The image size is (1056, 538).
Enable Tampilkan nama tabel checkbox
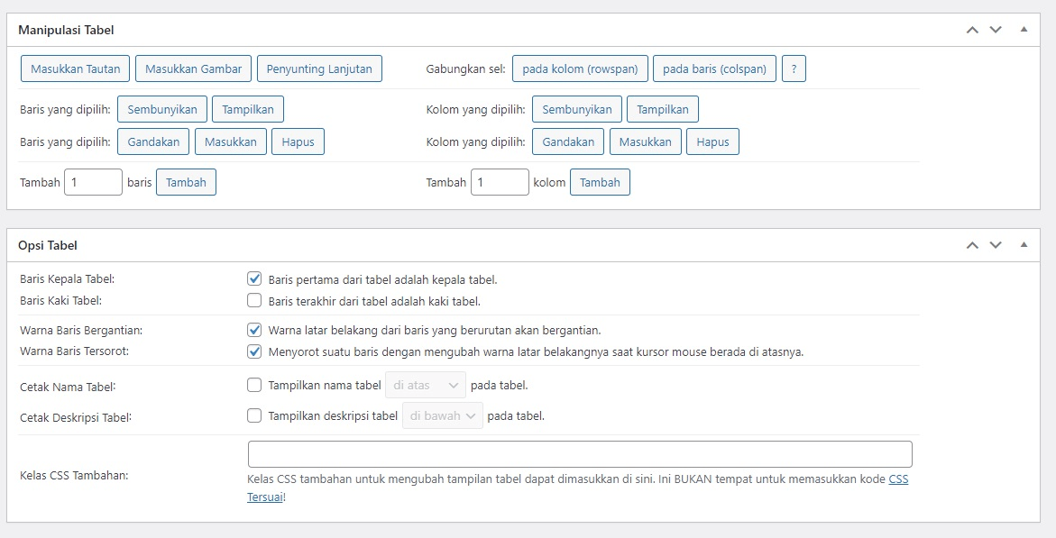[x=254, y=385]
